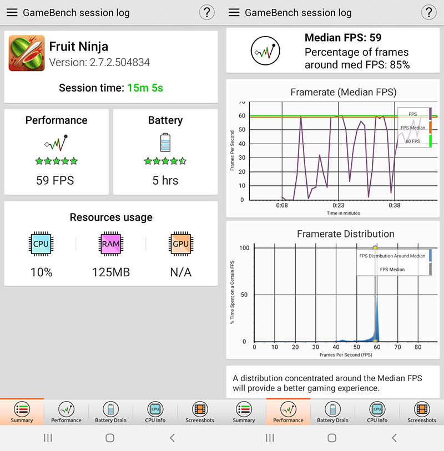
Task: Tap the Resources usage heading
Action: [111, 217]
